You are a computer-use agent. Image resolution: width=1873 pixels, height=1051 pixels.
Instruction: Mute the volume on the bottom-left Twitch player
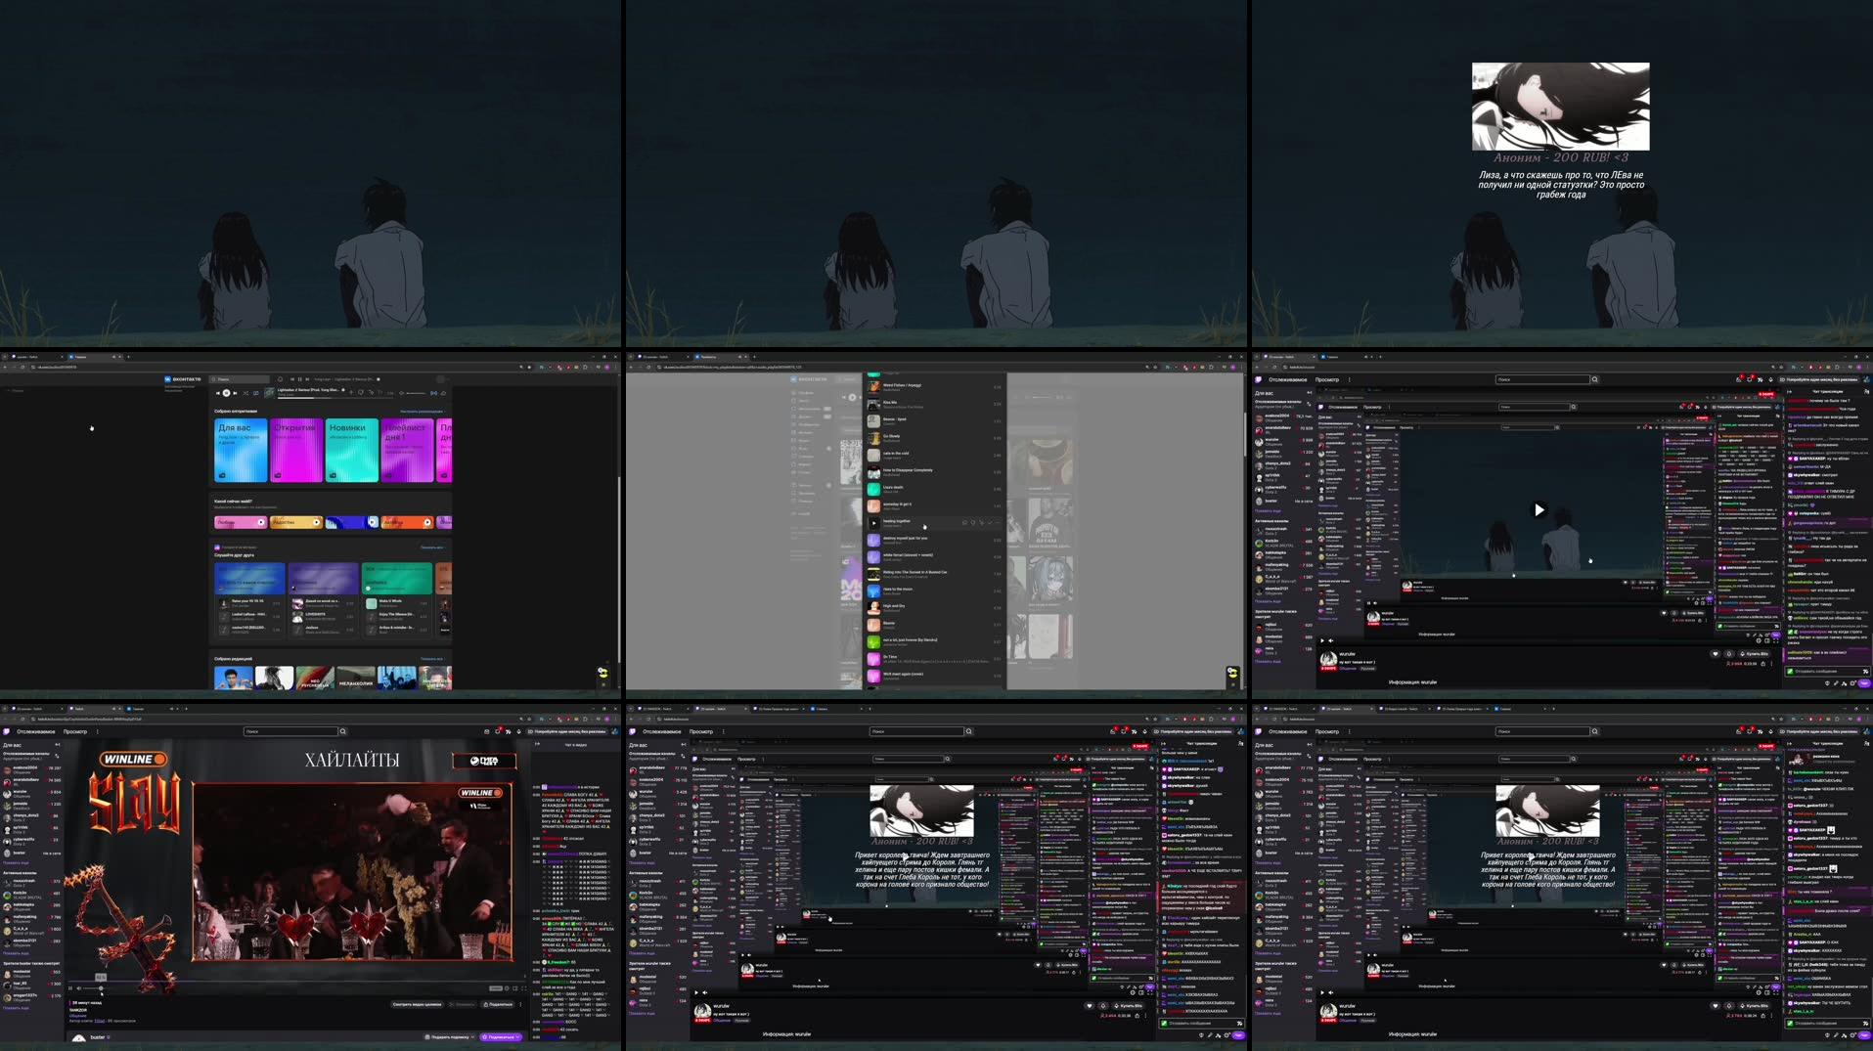(78, 988)
